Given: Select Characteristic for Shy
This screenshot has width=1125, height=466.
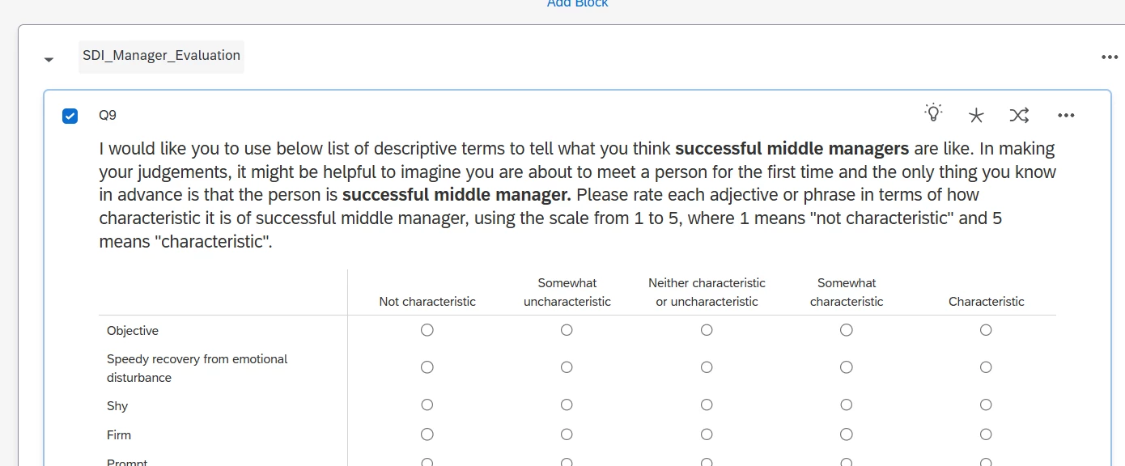Looking at the screenshot, I should [x=986, y=405].
